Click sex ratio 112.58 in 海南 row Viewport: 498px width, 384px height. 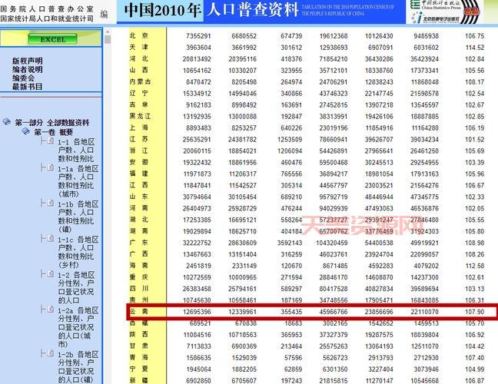pos(474,266)
